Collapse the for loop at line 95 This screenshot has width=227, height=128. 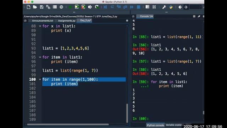(40, 57)
